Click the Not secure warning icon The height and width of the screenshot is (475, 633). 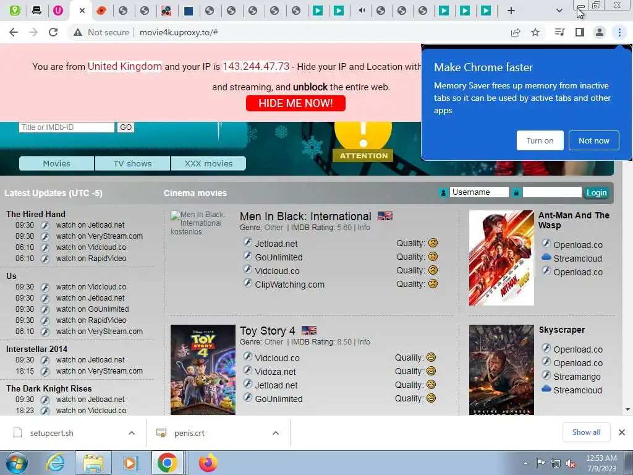click(x=78, y=32)
